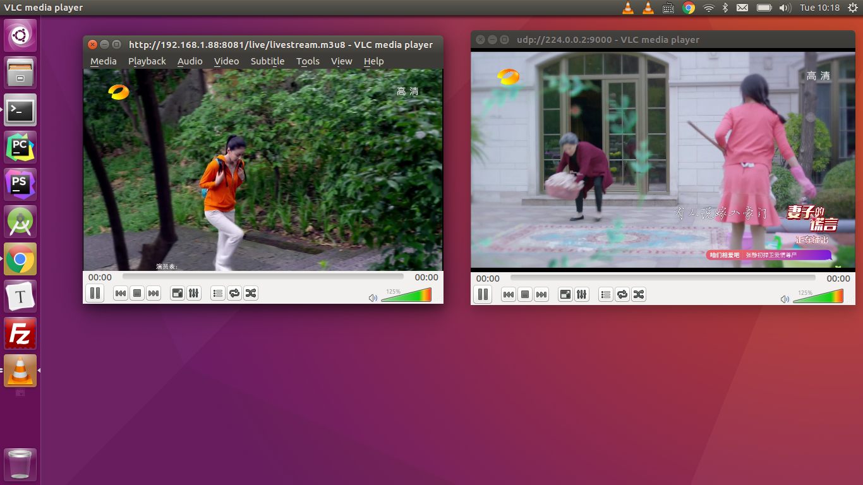This screenshot has height=485, width=863.
Task: Open Ubuntu Dash search from the launcher
Action: point(20,35)
